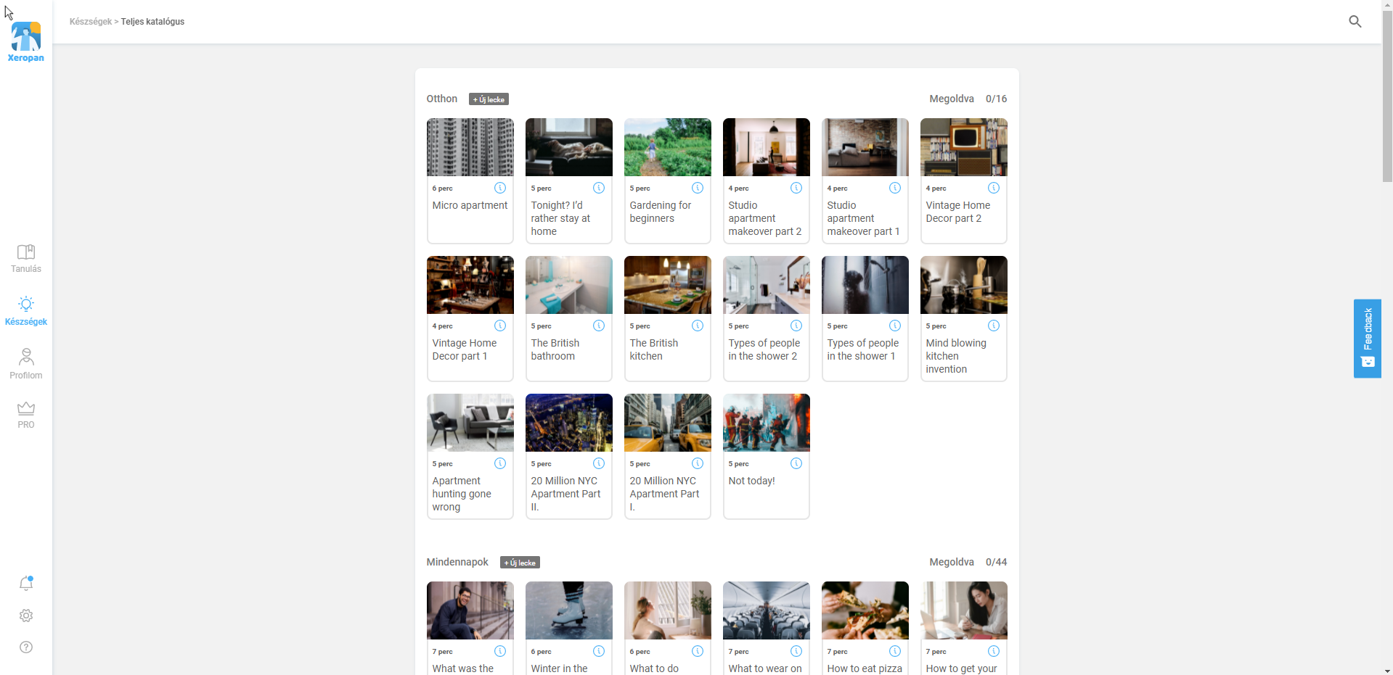The width and height of the screenshot is (1393, 675).
Task: Open the settings gear icon
Action: (x=26, y=616)
